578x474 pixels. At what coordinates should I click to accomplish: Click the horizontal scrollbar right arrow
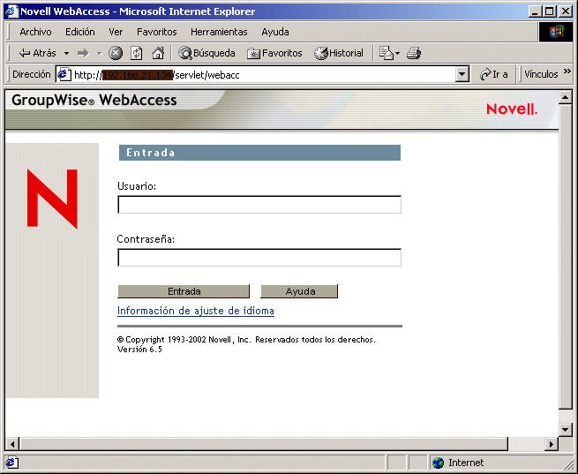click(552, 444)
